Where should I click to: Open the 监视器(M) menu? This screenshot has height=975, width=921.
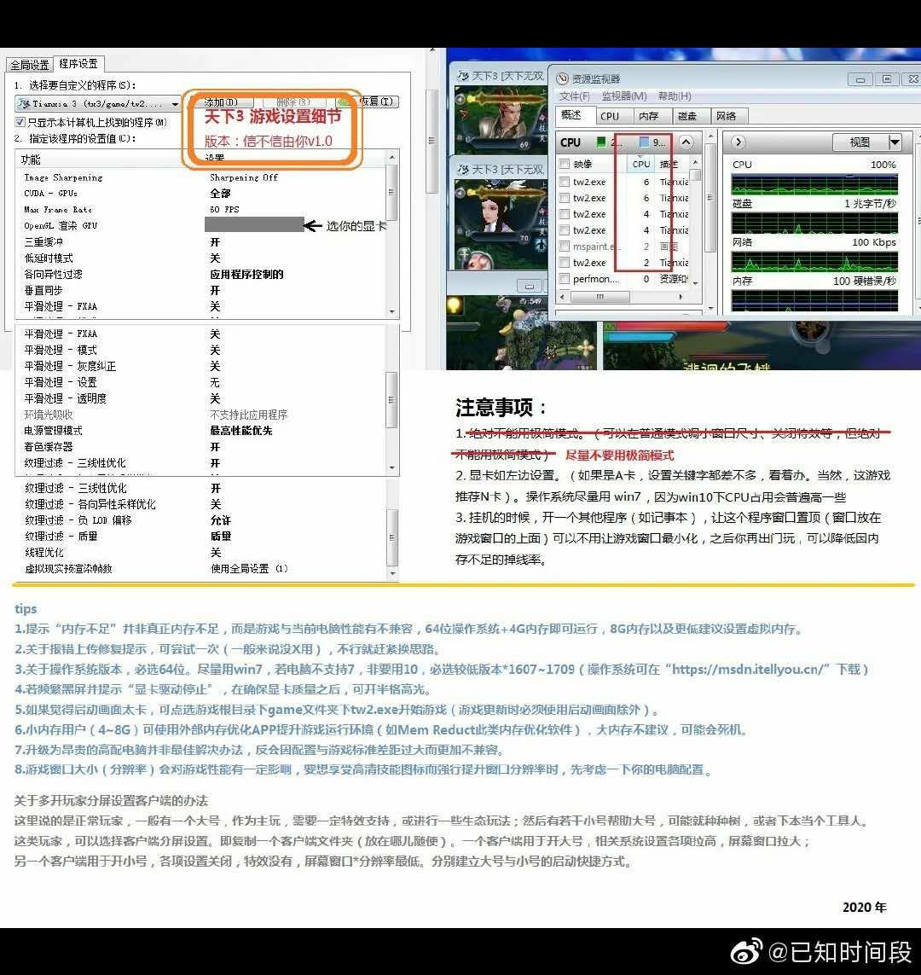point(624,96)
